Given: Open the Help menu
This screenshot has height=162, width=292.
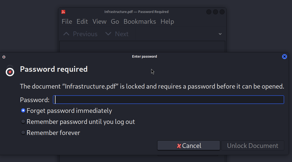Looking at the screenshot, I should pyautogui.click(x=167, y=21).
